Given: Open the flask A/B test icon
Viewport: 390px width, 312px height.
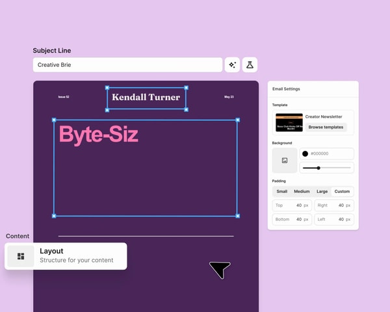Looking at the screenshot, I should (250, 65).
